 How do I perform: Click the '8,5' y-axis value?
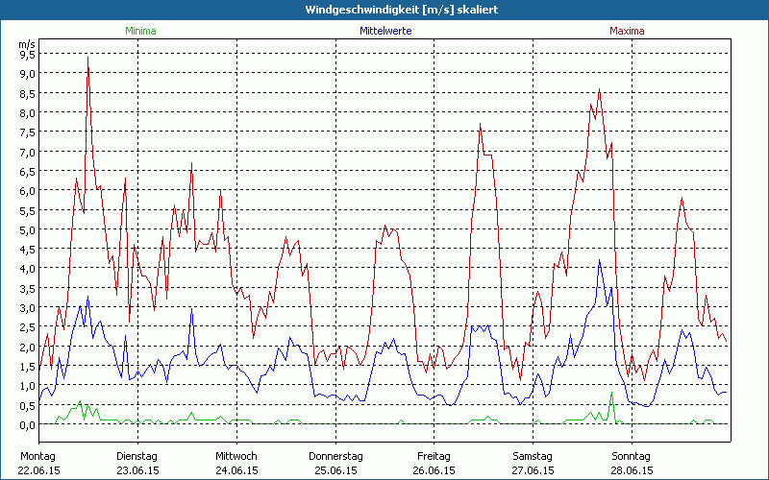click(28, 93)
